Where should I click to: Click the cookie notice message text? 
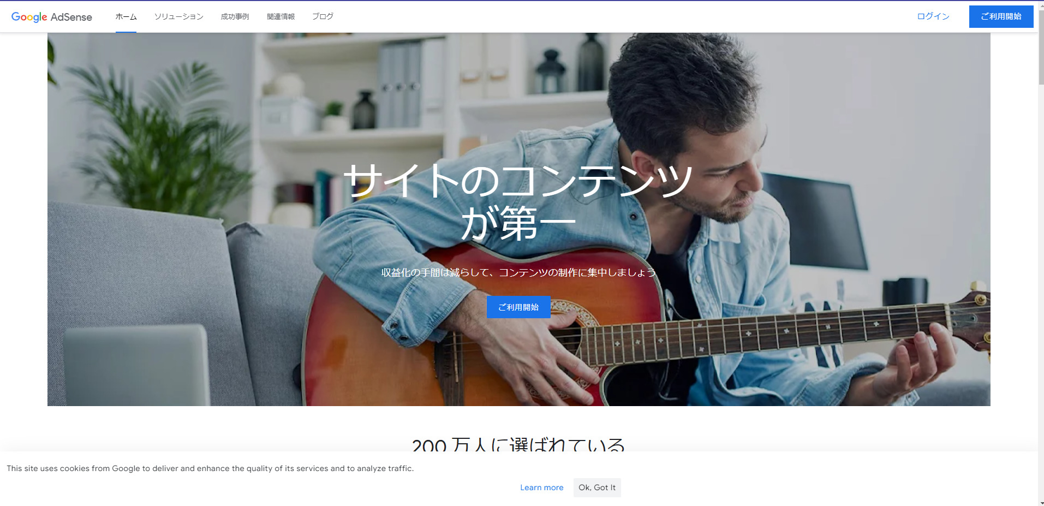[x=210, y=468]
